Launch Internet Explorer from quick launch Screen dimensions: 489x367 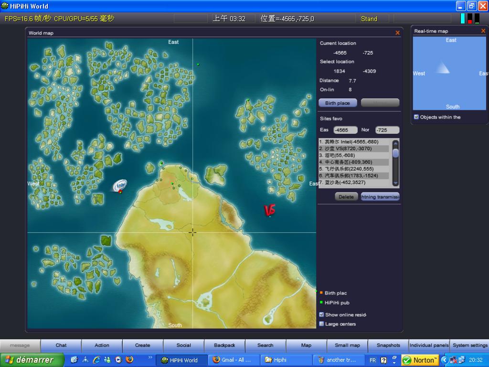click(96, 360)
